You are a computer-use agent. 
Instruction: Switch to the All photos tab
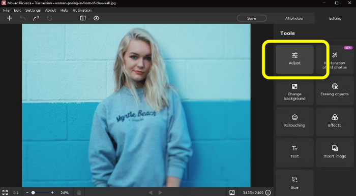tap(294, 18)
